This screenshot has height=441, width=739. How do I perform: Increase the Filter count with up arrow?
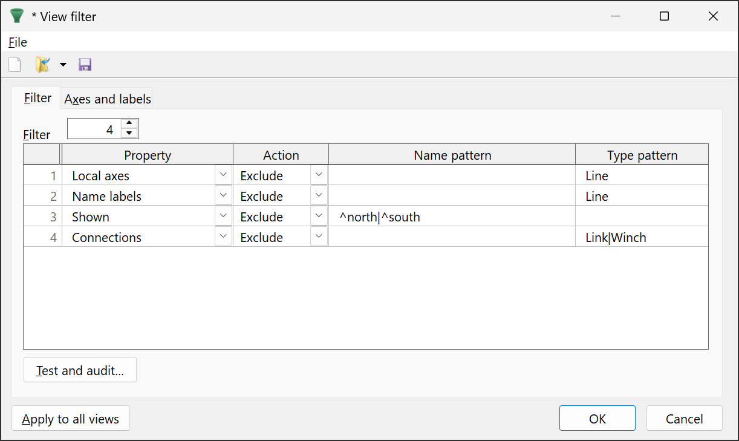click(129, 124)
